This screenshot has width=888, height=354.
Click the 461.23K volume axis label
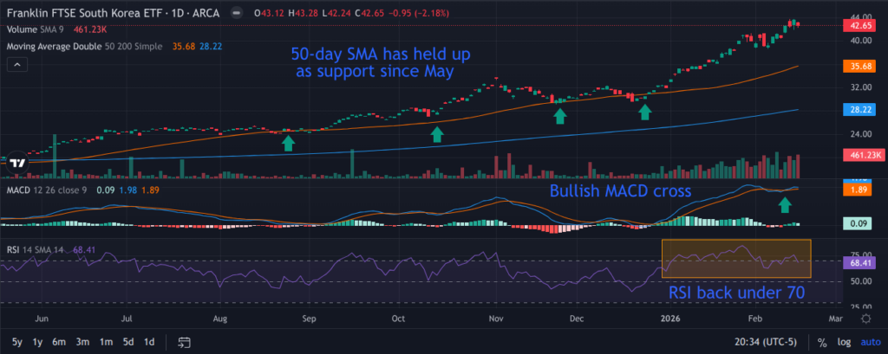pos(859,156)
